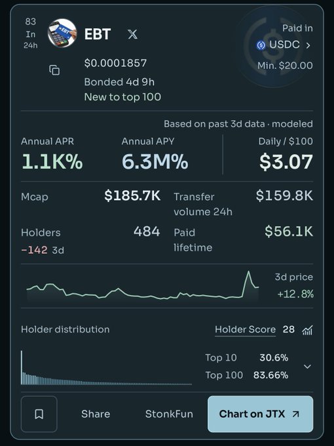This screenshot has height=446, width=334.
Task: Click the Annual APR value 1.1K%
Action: coord(52,161)
